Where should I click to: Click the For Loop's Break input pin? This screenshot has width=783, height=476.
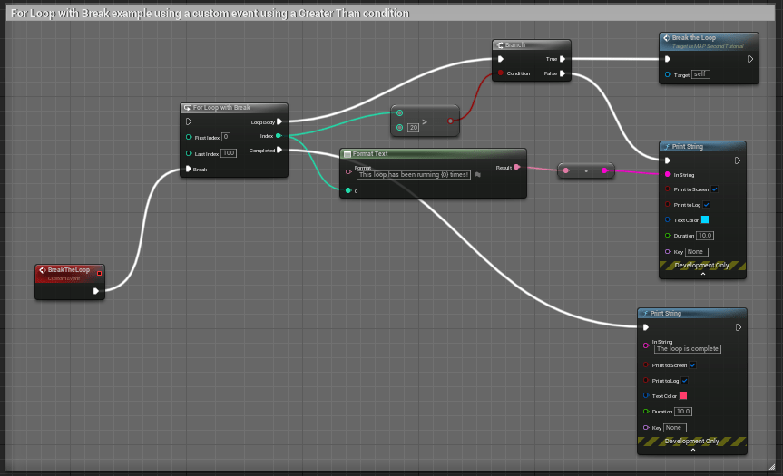point(189,169)
